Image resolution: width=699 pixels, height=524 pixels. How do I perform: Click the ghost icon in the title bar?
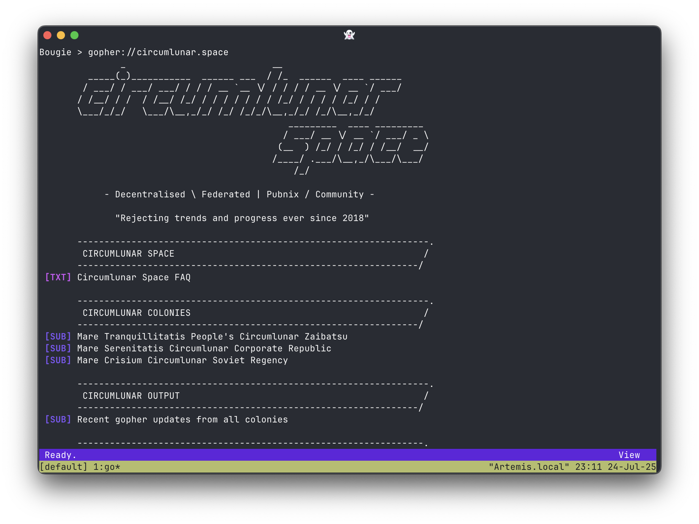(x=349, y=35)
